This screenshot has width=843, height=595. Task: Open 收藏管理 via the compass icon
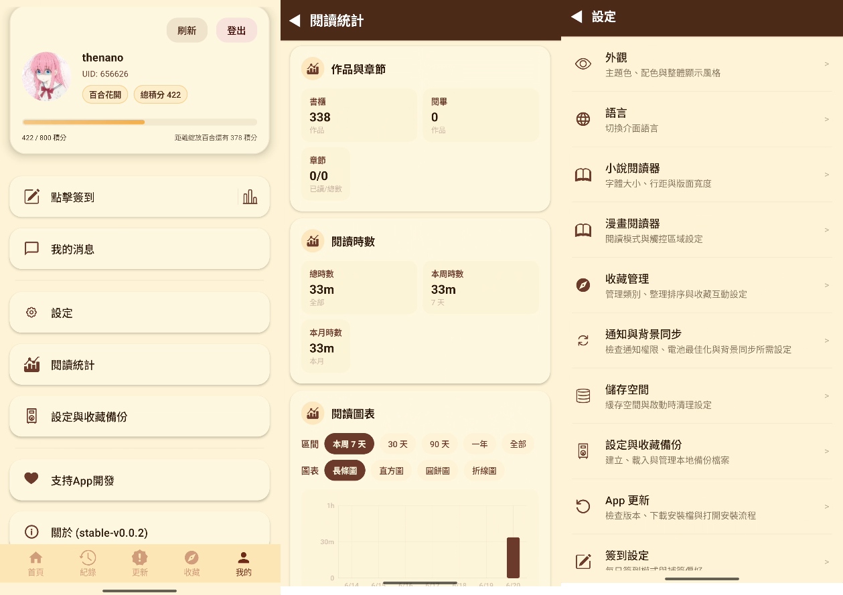(583, 285)
